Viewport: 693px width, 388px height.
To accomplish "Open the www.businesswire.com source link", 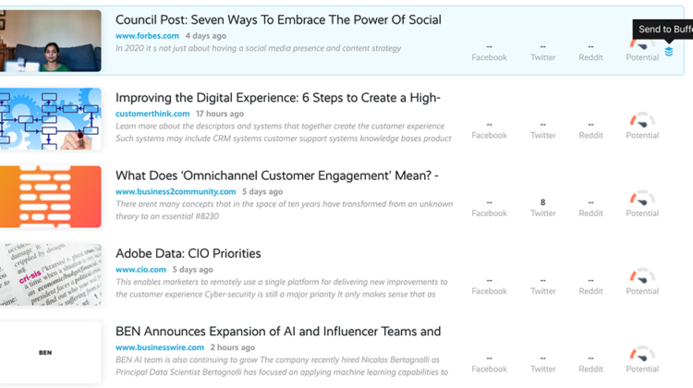I will [160, 347].
